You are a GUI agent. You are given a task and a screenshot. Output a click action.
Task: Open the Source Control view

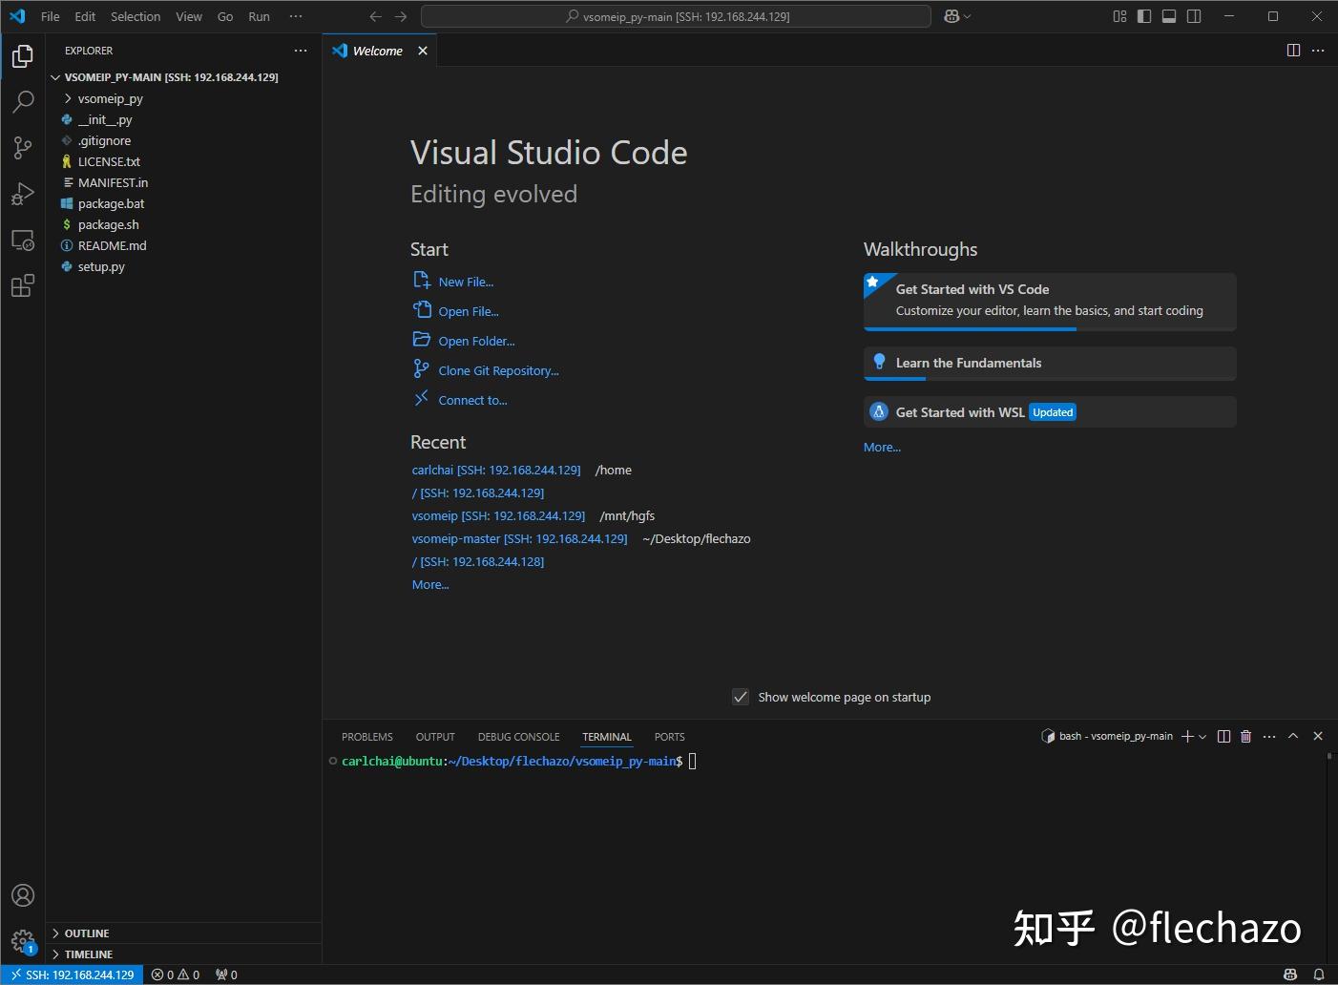click(23, 147)
